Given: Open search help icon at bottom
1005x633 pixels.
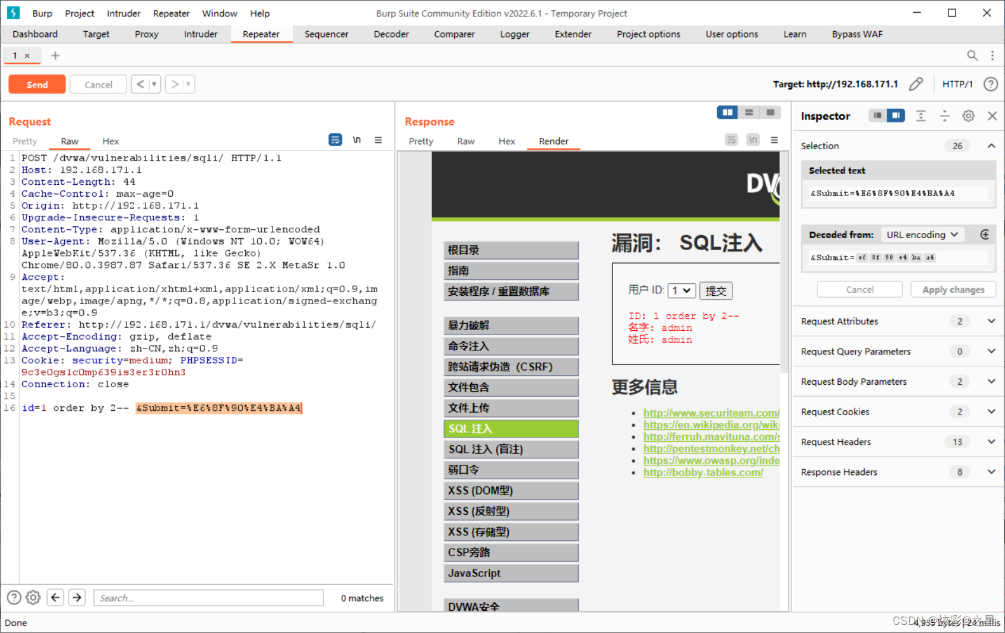Looking at the screenshot, I should point(14,597).
